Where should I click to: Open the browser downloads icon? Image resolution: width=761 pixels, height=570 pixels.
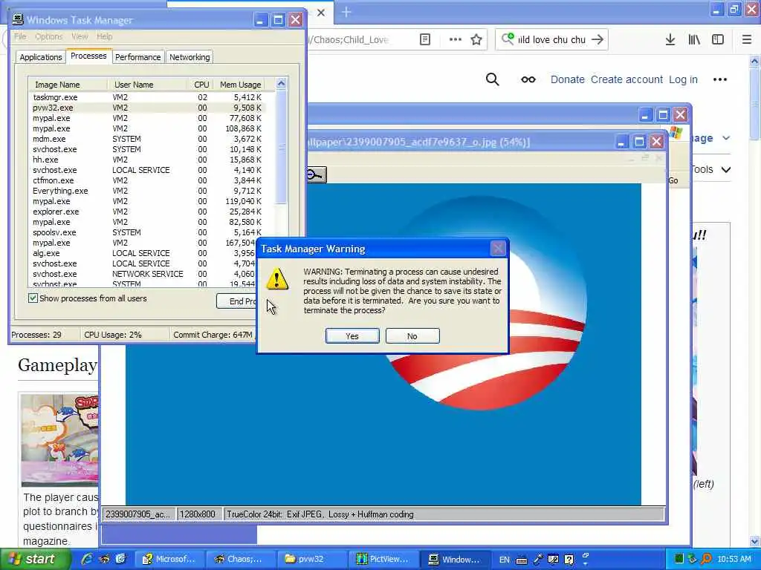point(670,40)
